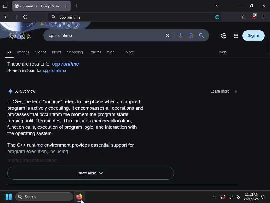Show hidden system tray icons
Image resolution: width=270 pixels, height=203 pixels.
click(x=214, y=197)
